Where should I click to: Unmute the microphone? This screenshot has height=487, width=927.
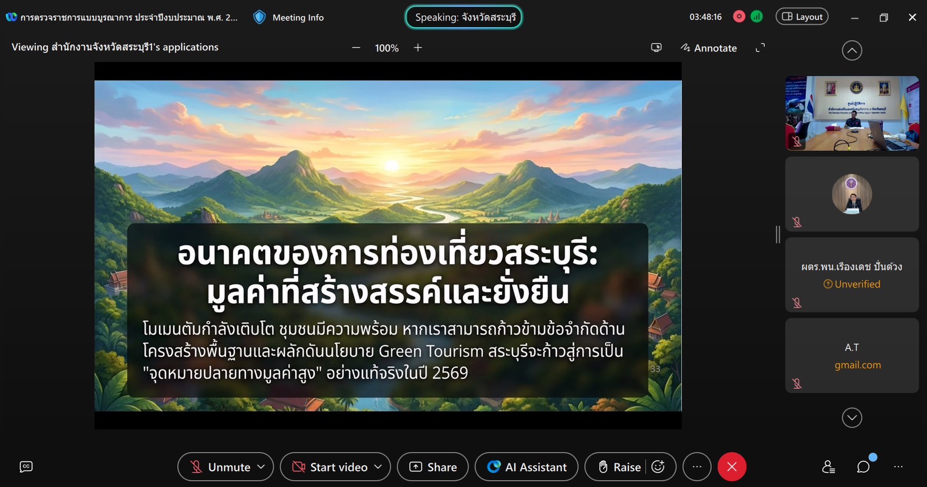click(x=220, y=467)
